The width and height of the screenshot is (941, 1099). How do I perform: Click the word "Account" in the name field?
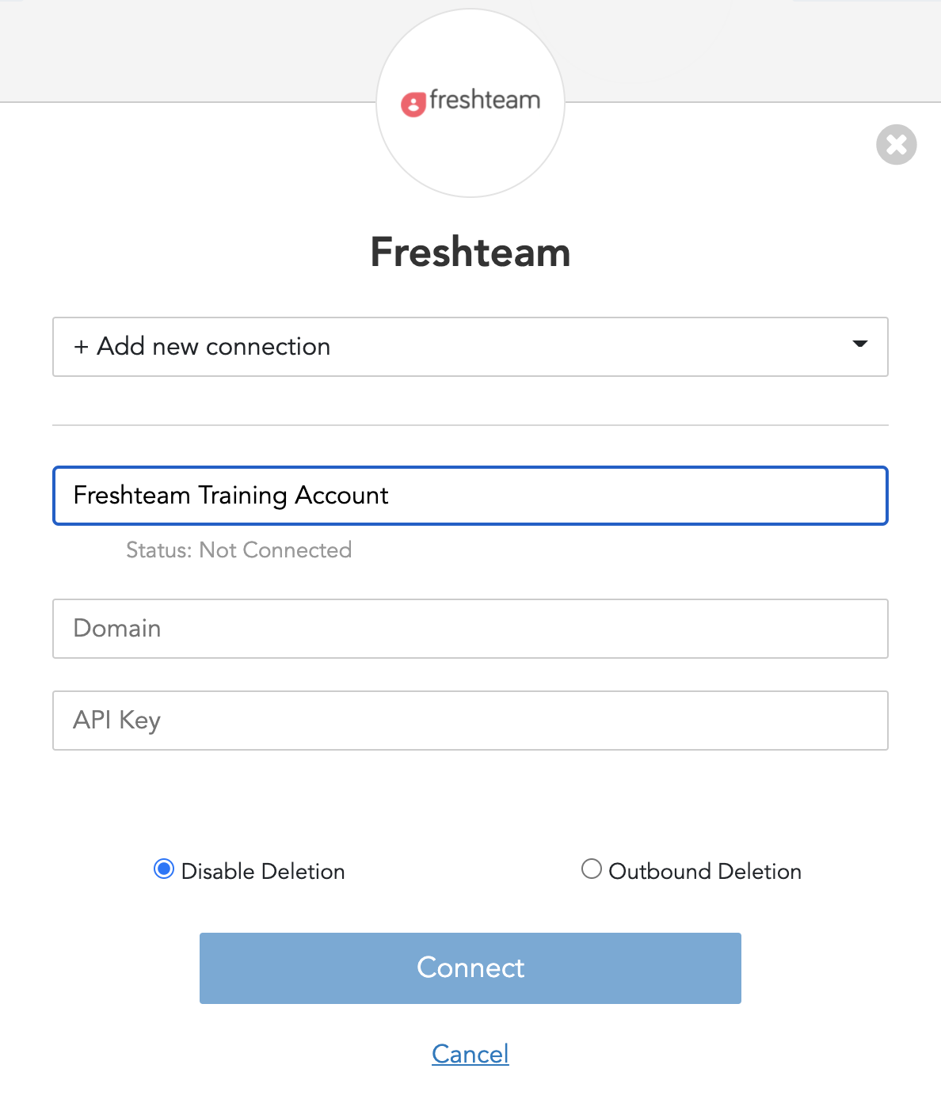point(341,496)
